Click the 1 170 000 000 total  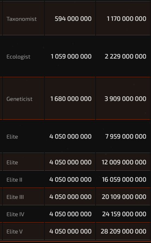pos(126,19)
